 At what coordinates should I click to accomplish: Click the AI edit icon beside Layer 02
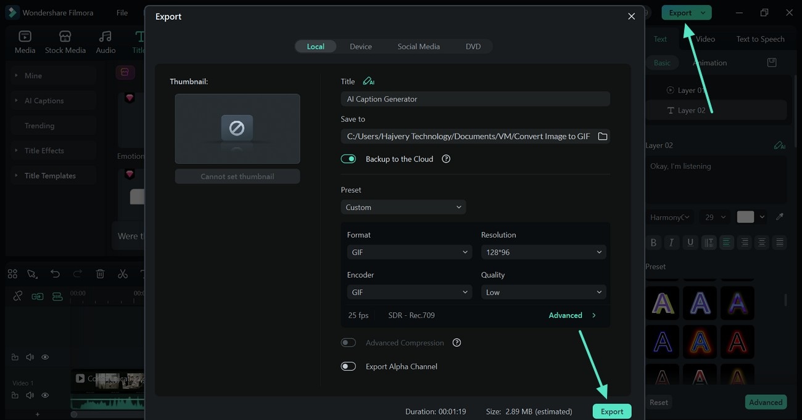[x=779, y=145]
